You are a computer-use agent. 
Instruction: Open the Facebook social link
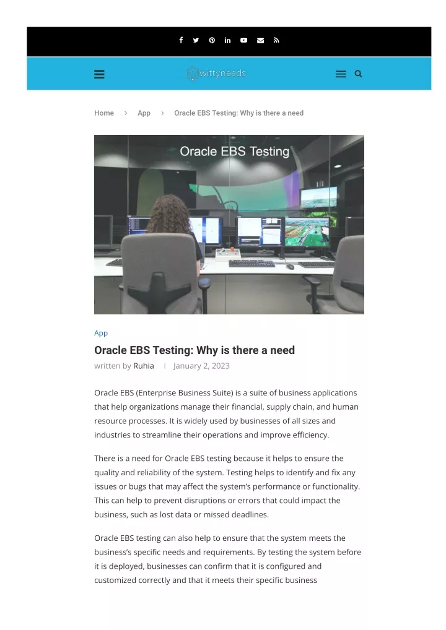tap(181, 40)
